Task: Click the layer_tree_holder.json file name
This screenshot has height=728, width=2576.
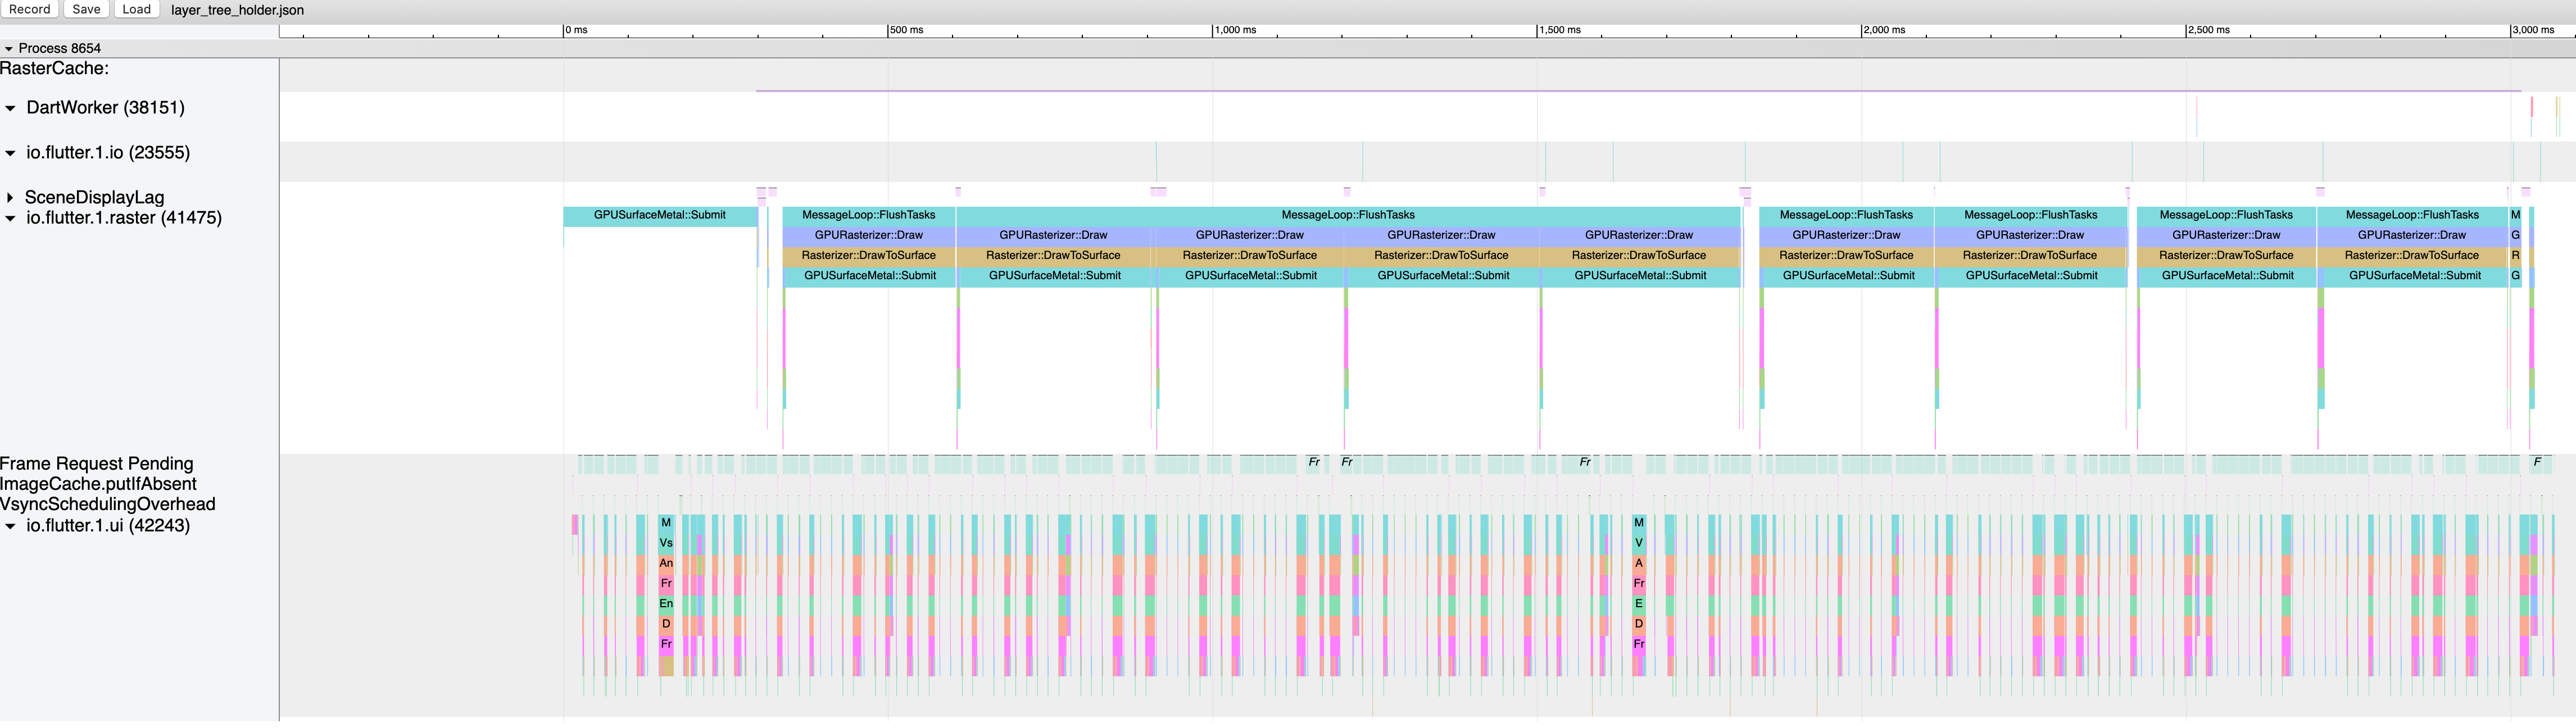Action: tap(237, 10)
